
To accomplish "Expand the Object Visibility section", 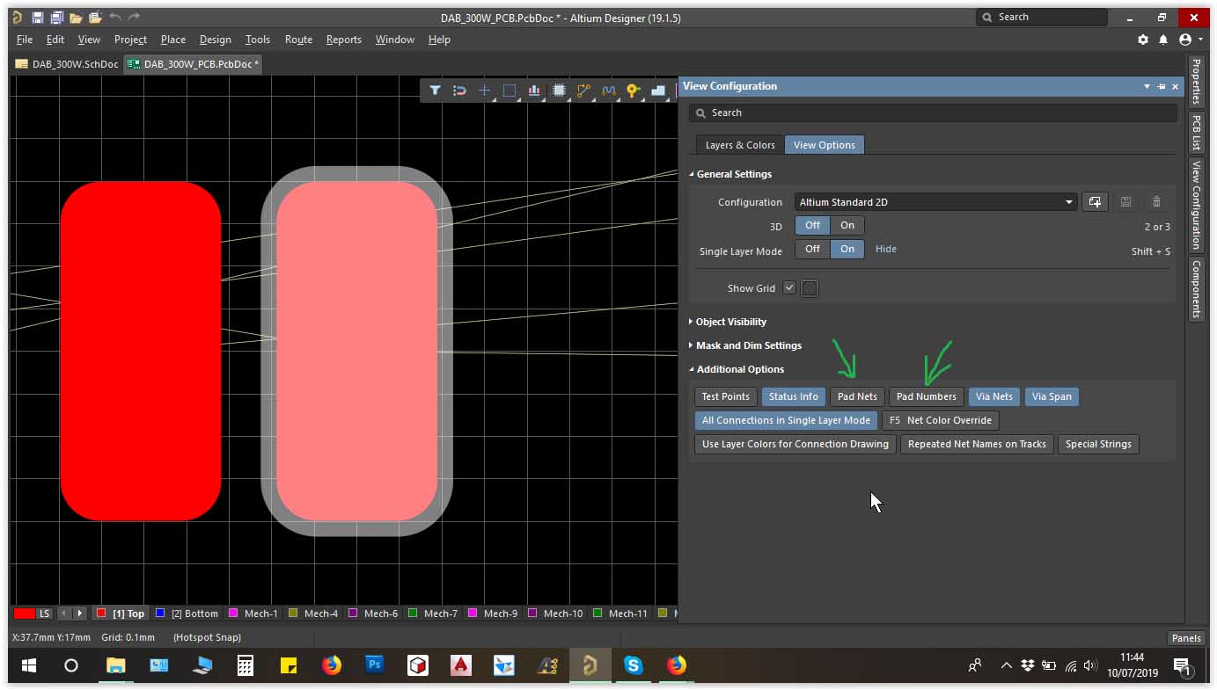I will (x=730, y=322).
